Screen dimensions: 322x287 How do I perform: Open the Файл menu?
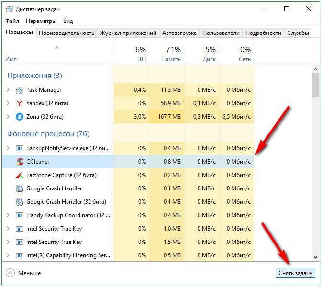12,21
